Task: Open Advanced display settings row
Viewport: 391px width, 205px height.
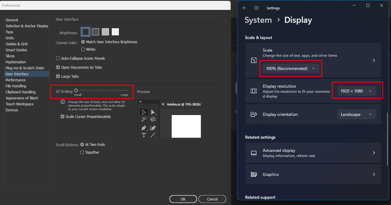Action: (x=313, y=153)
